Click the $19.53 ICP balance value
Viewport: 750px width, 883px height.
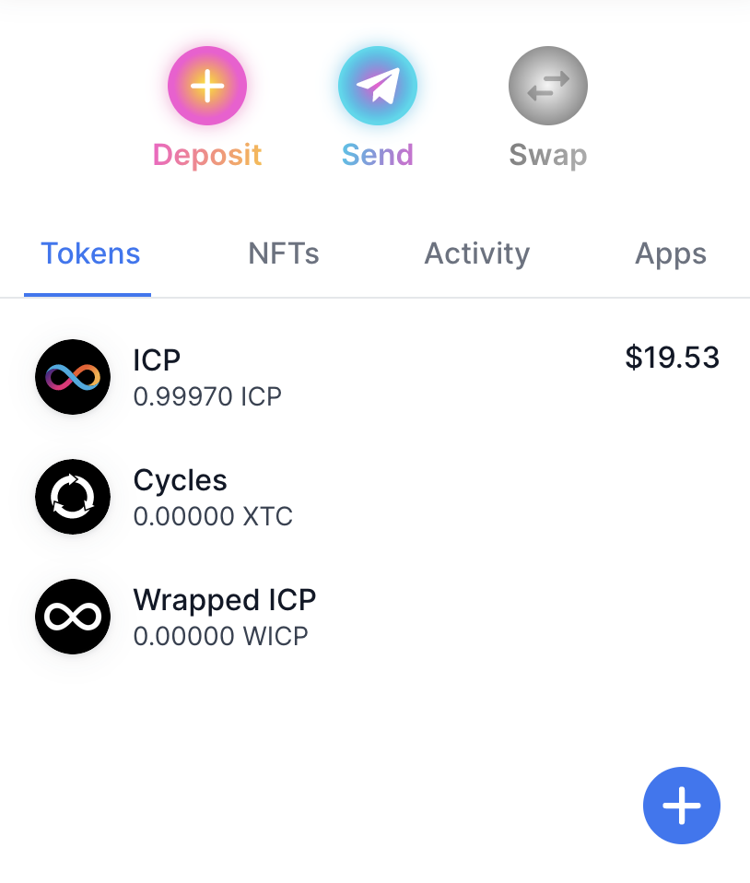[673, 357]
